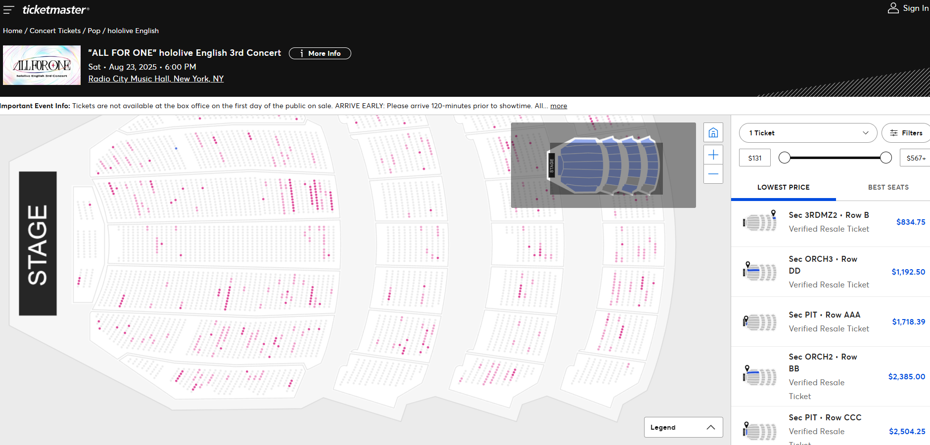Open hololive English breadcrumb link
Screen dimensions: 930x445
[133, 31]
